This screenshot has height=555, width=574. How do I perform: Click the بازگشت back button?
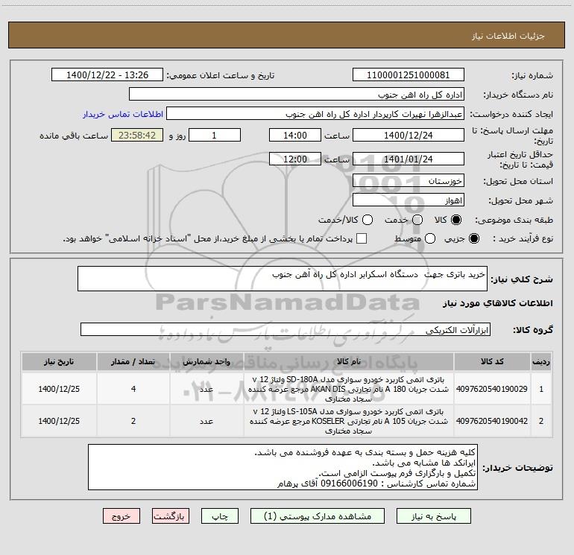pyautogui.click(x=171, y=516)
